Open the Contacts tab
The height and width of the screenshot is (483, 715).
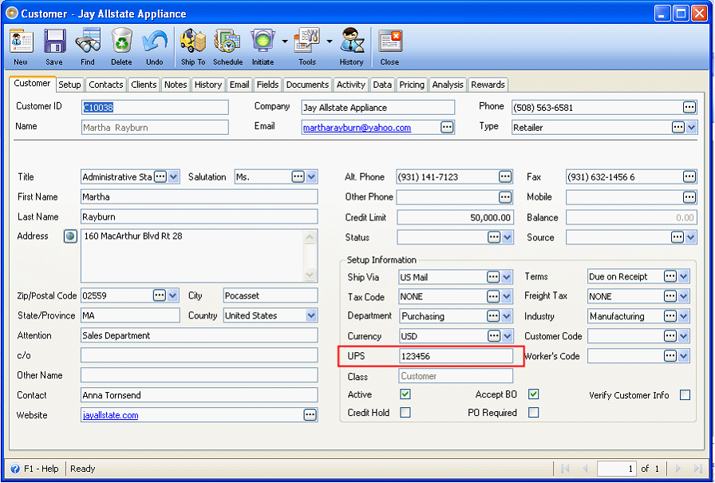(x=106, y=85)
